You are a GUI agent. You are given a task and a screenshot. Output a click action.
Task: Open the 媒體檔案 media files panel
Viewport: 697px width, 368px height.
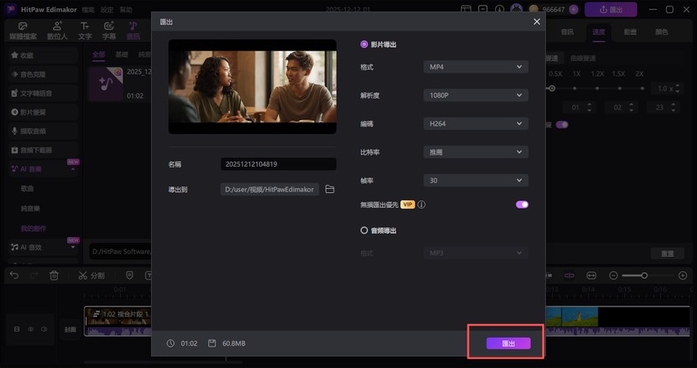tap(23, 31)
